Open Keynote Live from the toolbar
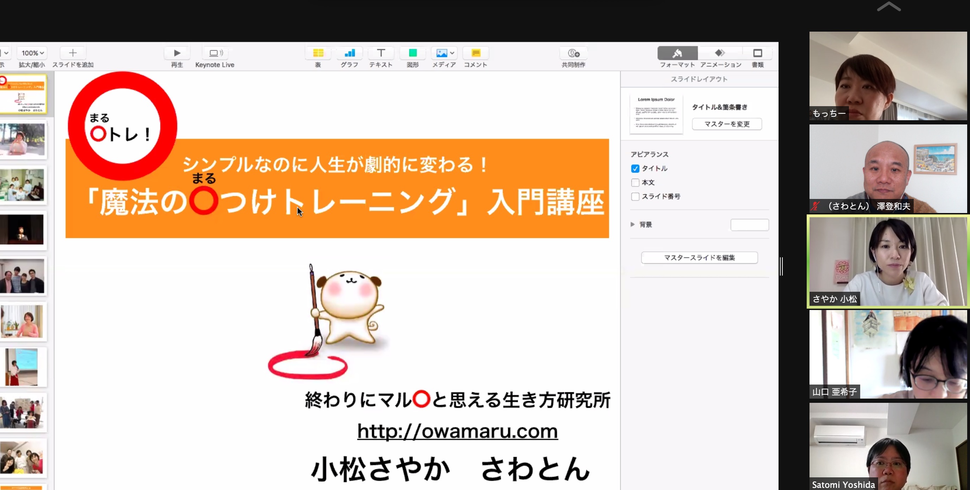The image size is (970, 490). pos(216,53)
